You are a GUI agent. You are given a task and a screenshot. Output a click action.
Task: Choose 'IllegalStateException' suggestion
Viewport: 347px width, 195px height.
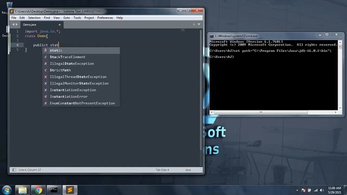pos(81,64)
